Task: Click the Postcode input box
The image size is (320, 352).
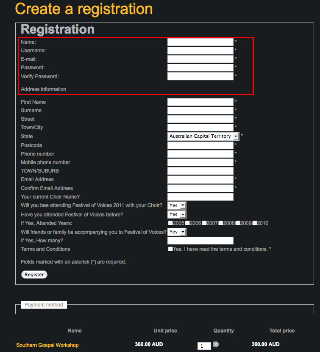Action: coord(200,145)
